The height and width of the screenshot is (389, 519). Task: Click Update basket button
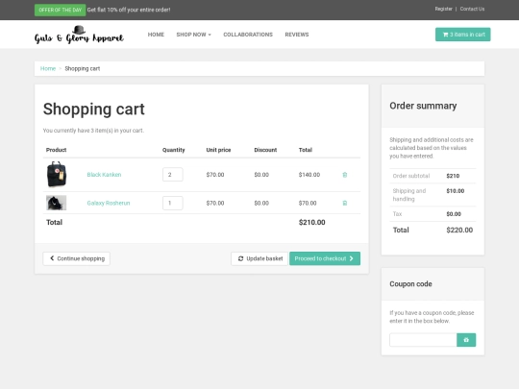point(259,258)
